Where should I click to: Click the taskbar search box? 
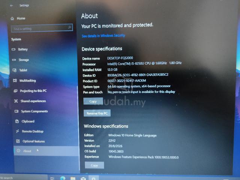point(23,177)
